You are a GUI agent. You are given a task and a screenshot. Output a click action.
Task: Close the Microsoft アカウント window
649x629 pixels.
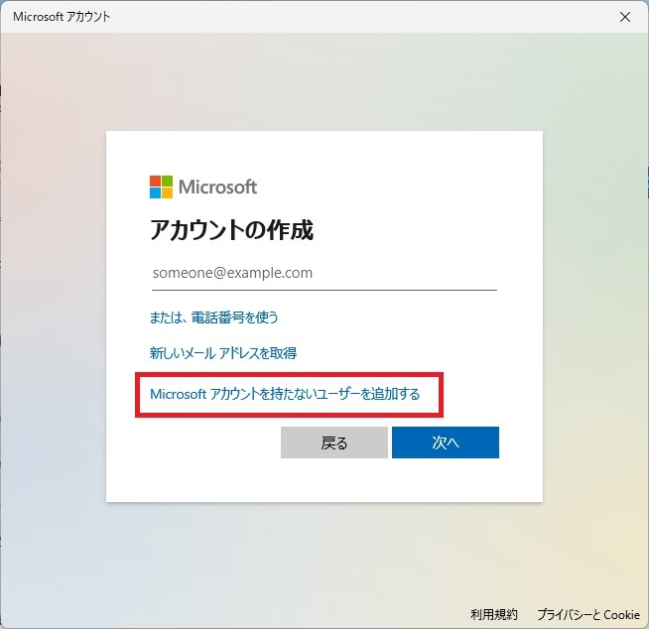[625, 17]
